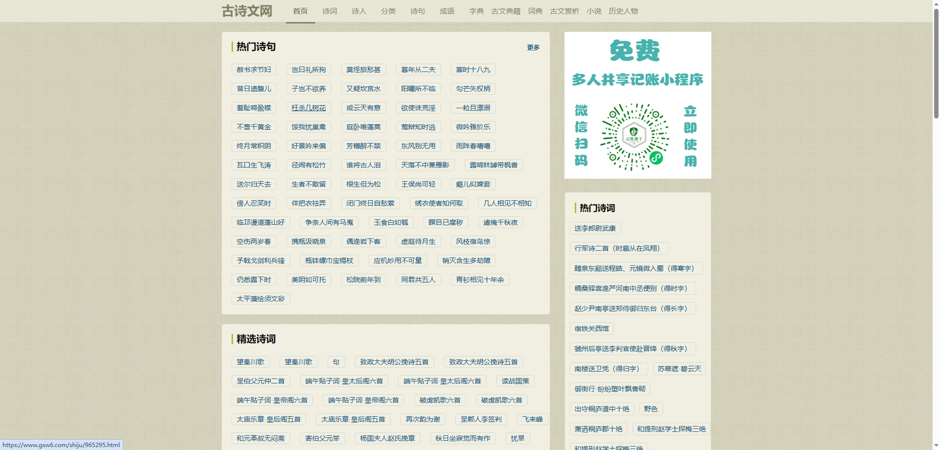
Task: Open the 分类 navigation menu item
Action: (388, 11)
